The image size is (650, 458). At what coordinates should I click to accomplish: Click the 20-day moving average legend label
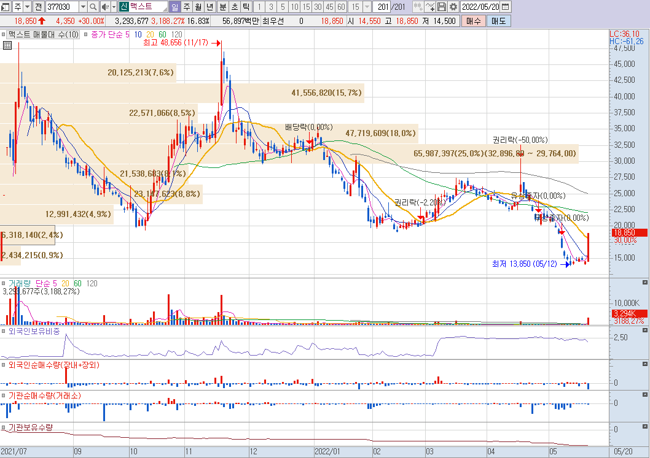[150, 35]
